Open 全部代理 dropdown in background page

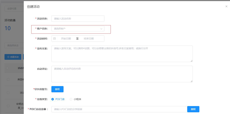pyautogui.click(x=14, y=9)
